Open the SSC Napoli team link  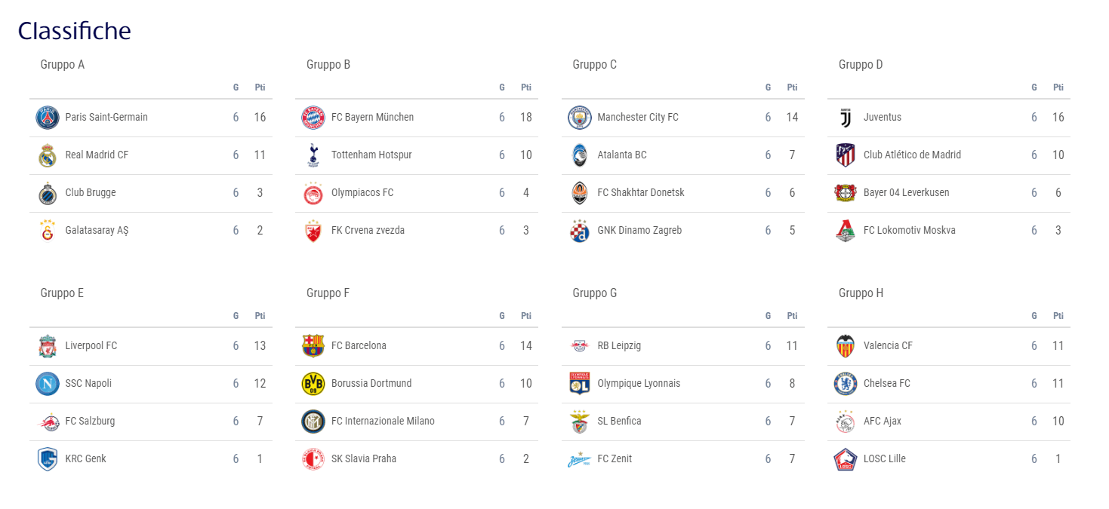[x=88, y=383]
